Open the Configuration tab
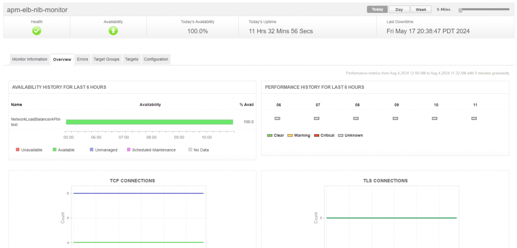The image size is (517, 248). pos(156,59)
